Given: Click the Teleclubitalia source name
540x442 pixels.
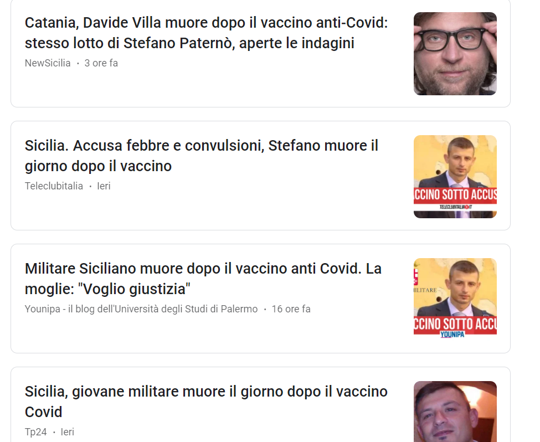Looking at the screenshot, I should coord(54,186).
